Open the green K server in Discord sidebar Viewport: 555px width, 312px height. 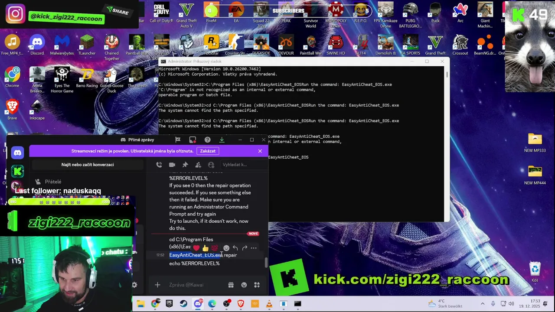(17, 172)
